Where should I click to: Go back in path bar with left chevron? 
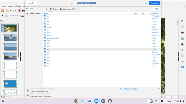46,9
